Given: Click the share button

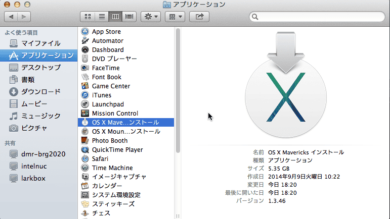Looking at the screenshot, I should pos(199,17).
